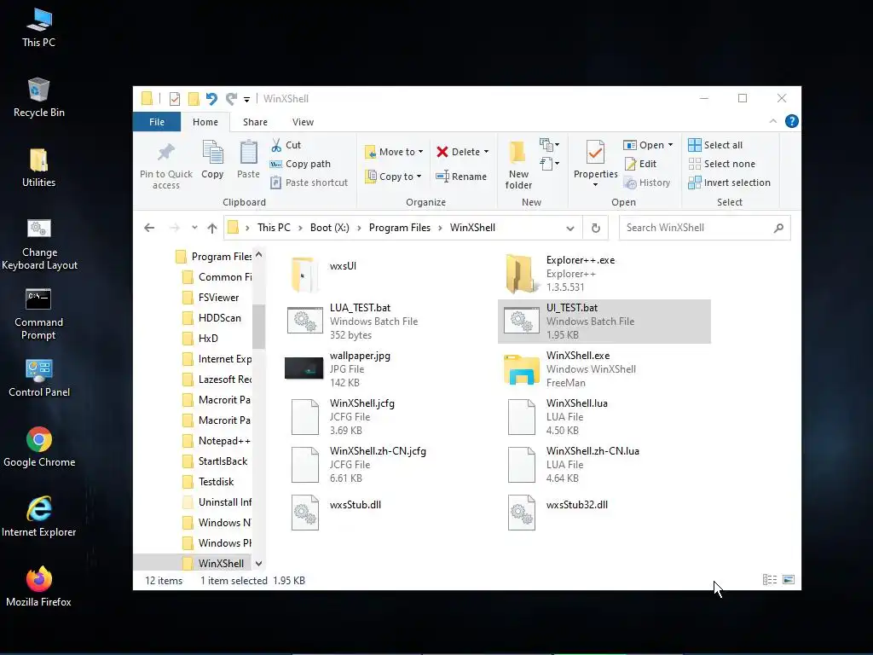Click History in Open group
This screenshot has height=655, width=873.
coord(647,183)
